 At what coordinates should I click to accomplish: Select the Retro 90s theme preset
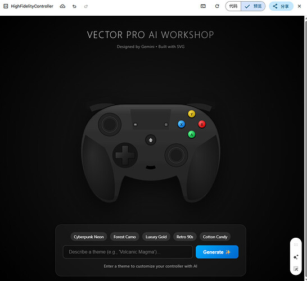pyautogui.click(x=184, y=237)
